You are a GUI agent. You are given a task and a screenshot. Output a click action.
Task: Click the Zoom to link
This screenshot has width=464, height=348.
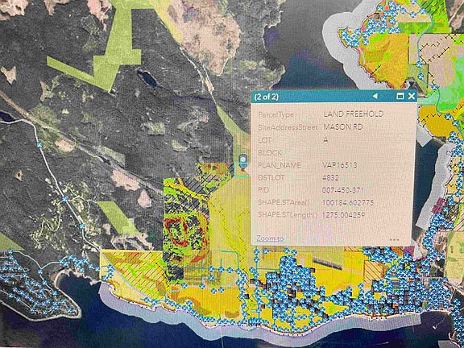pos(270,238)
